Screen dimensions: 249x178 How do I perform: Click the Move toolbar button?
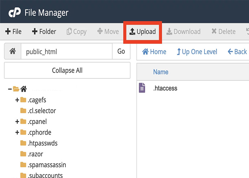click(108, 31)
